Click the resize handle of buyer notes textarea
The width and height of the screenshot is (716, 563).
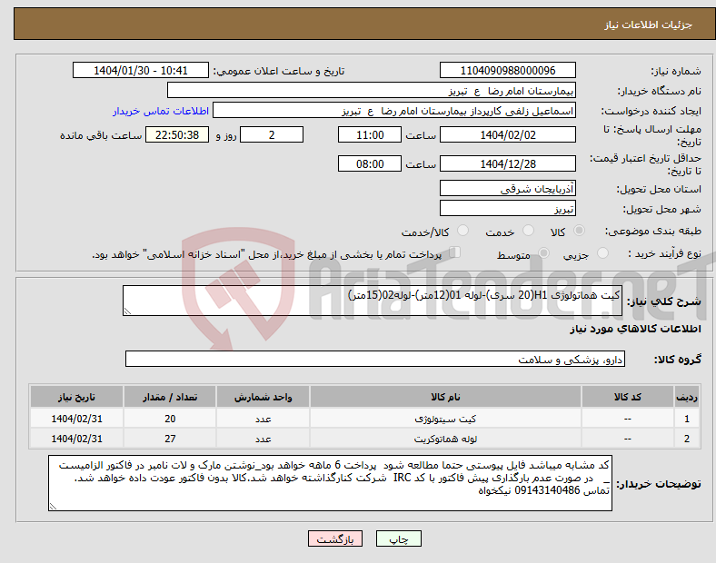coord(53,506)
